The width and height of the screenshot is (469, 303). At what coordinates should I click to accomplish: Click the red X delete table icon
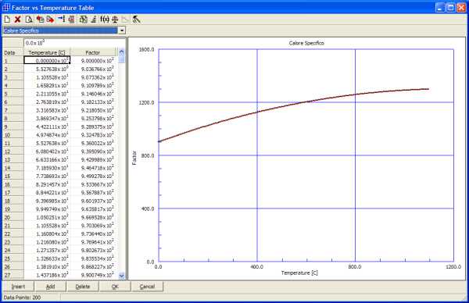[18, 20]
